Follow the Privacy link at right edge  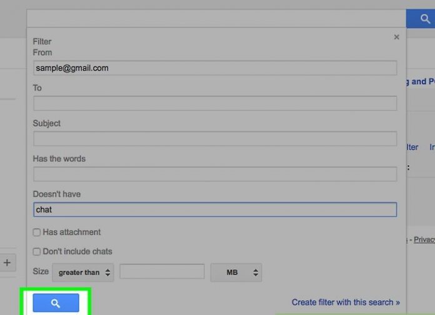424,239
